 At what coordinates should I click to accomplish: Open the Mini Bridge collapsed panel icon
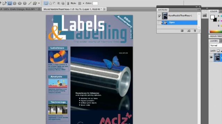pos(205,15)
